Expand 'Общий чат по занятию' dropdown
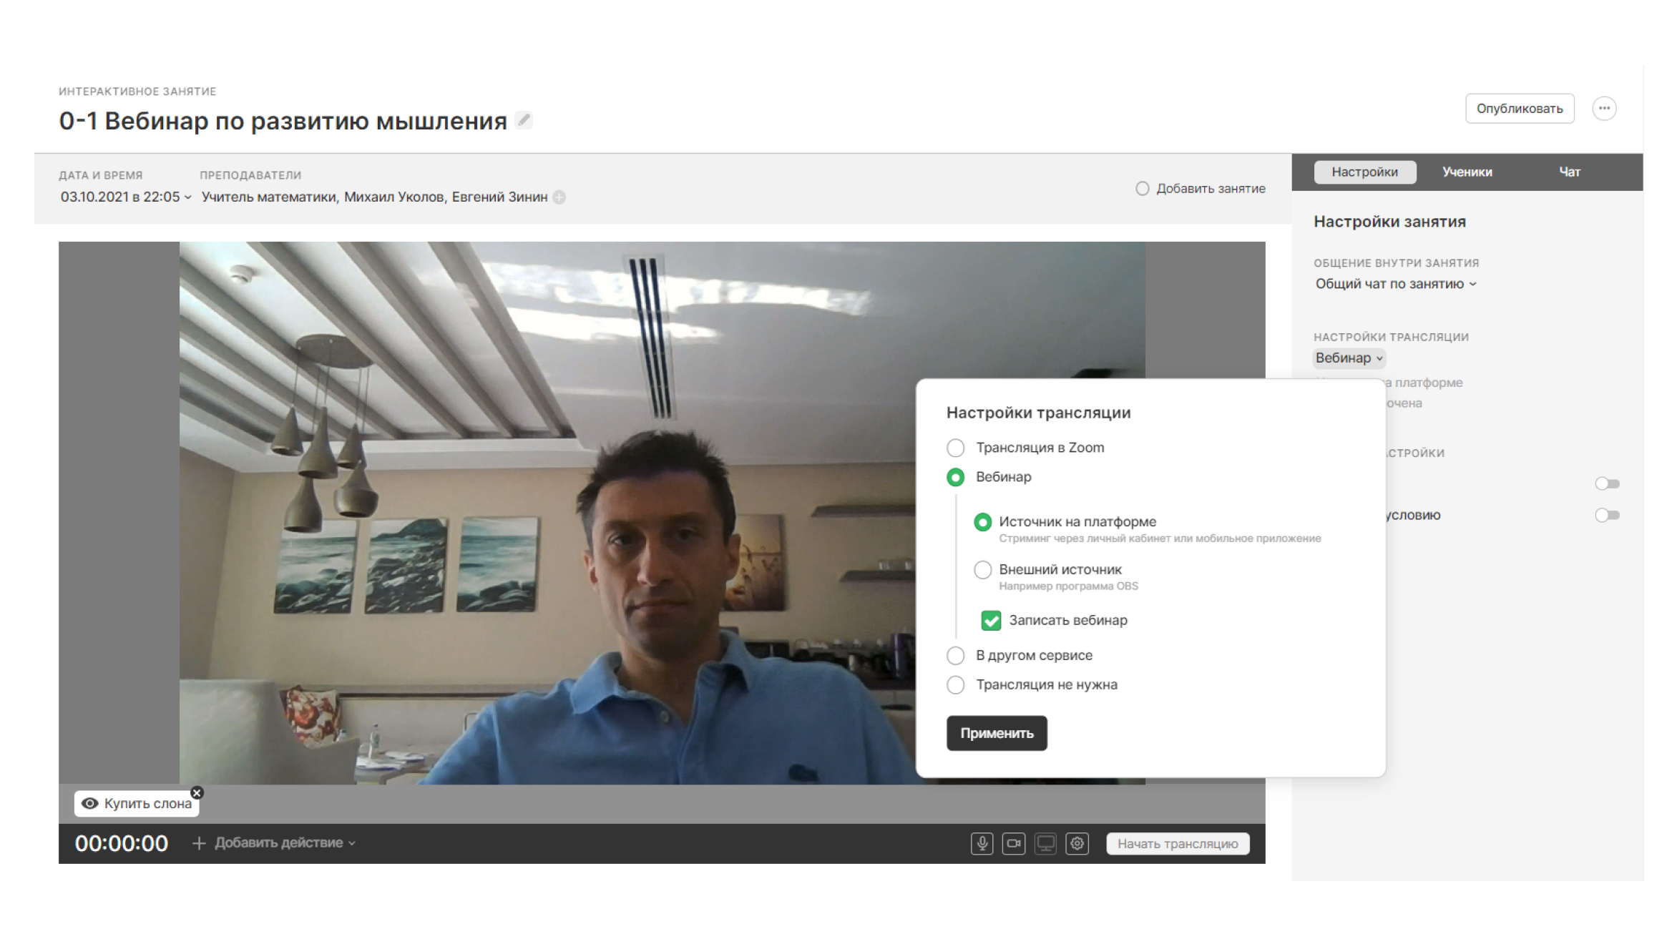The image size is (1677, 944). tap(1395, 284)
